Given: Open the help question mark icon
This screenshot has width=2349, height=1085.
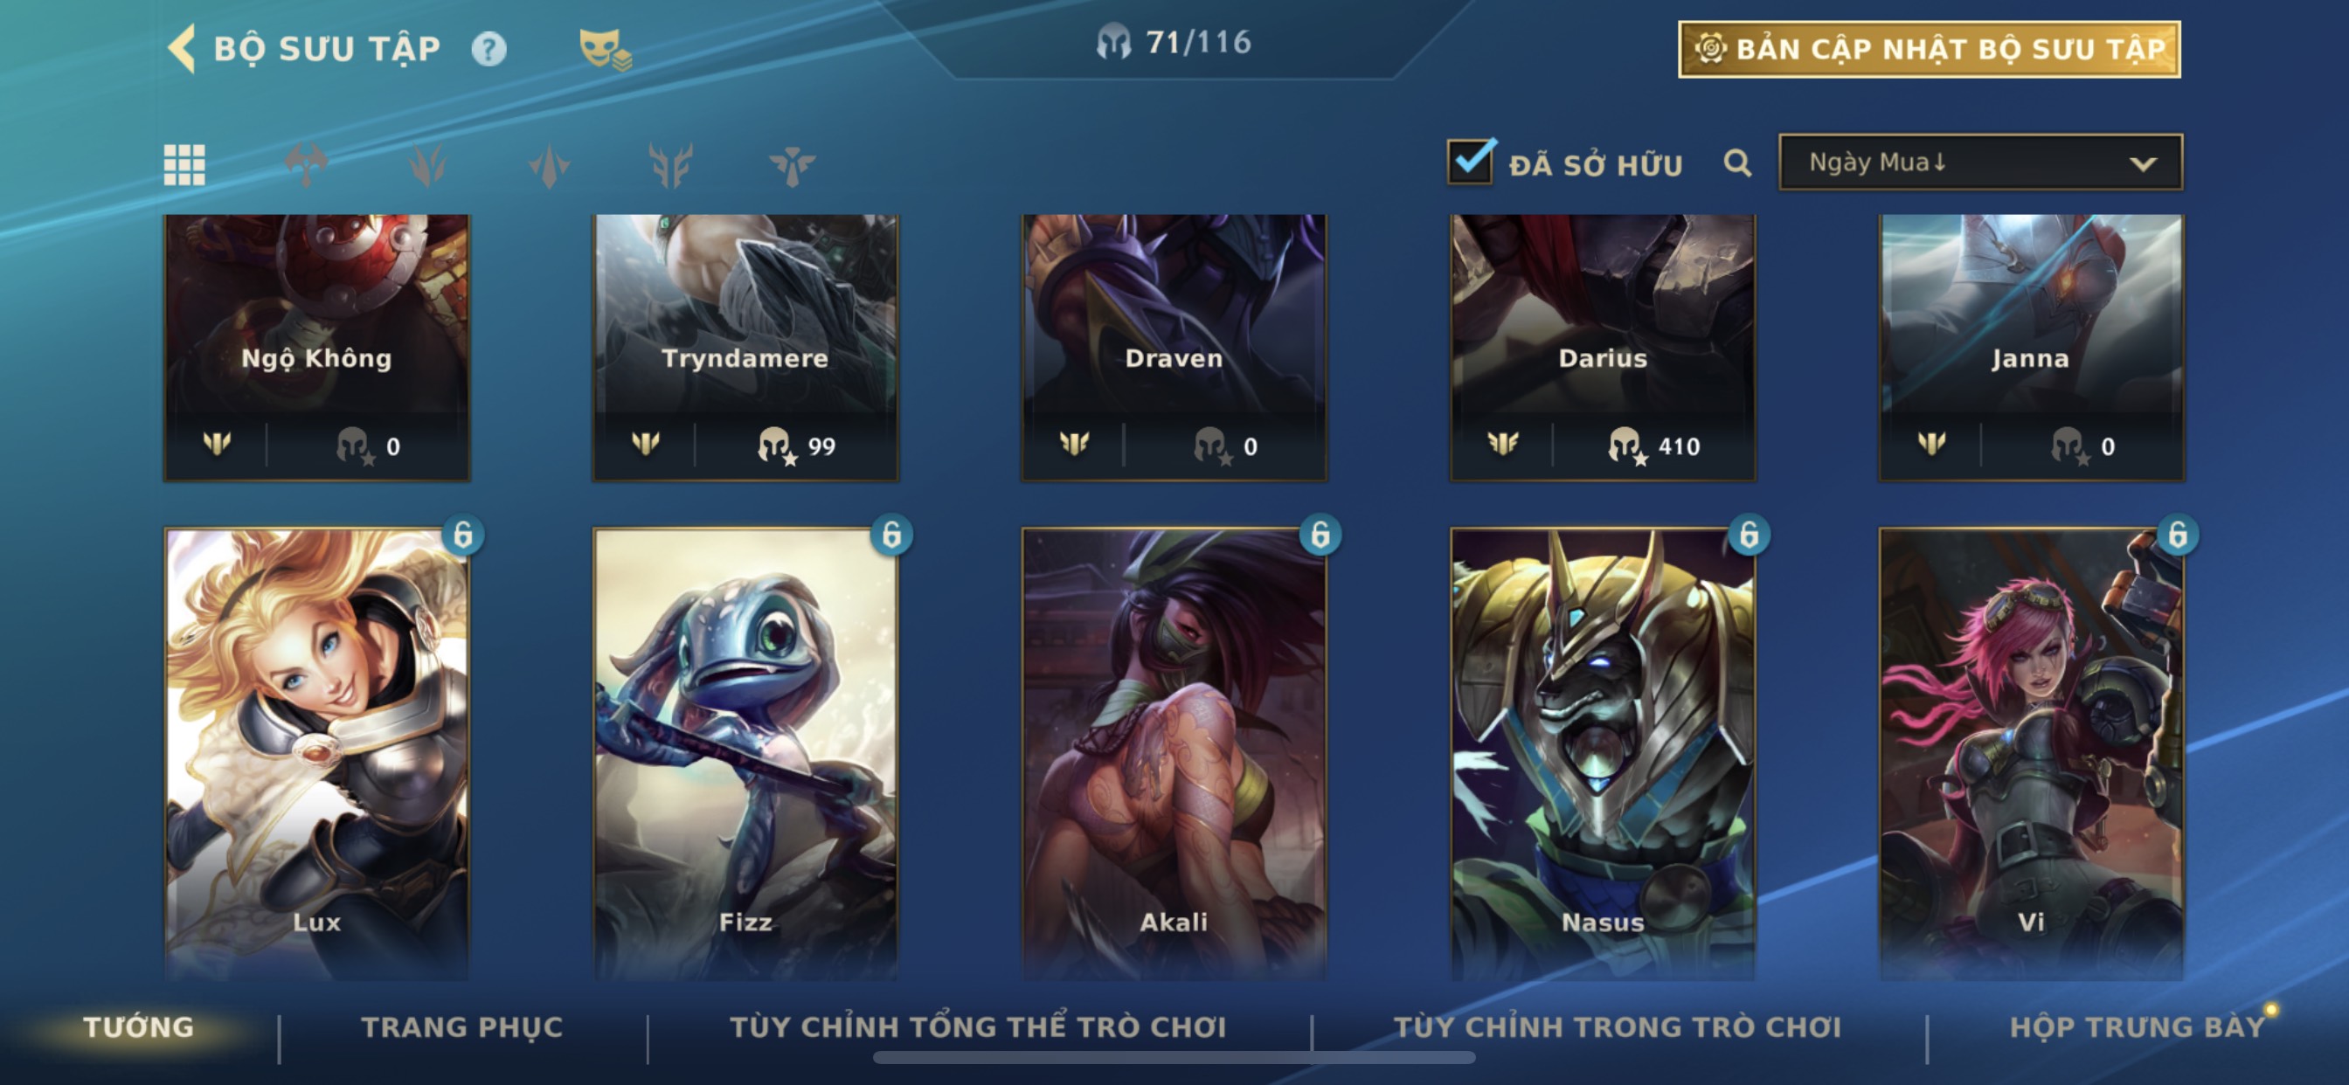Looking at the screenshot, I should (489, 49).
